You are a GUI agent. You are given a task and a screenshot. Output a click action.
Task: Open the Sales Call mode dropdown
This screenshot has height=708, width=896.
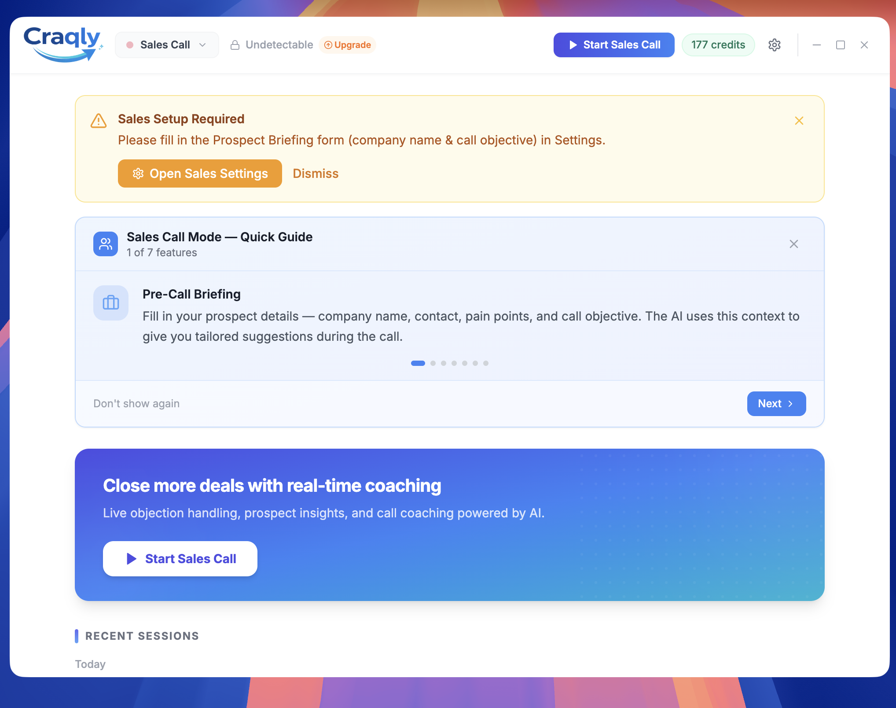point(167,45)
